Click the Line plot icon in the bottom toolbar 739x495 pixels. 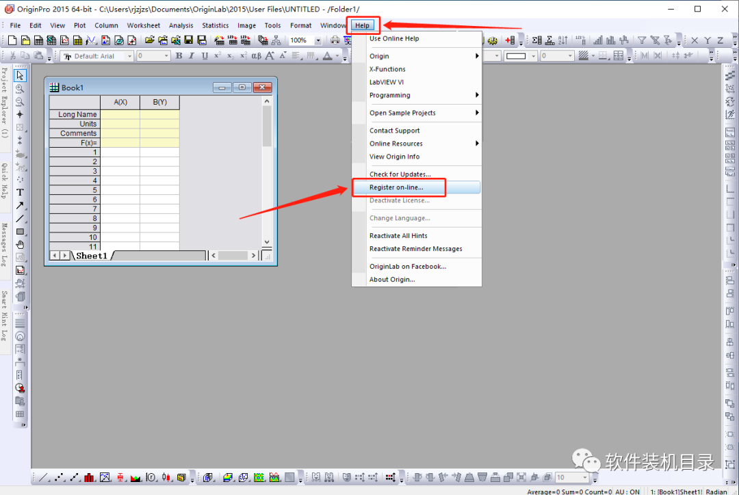(x=43, y=478)
